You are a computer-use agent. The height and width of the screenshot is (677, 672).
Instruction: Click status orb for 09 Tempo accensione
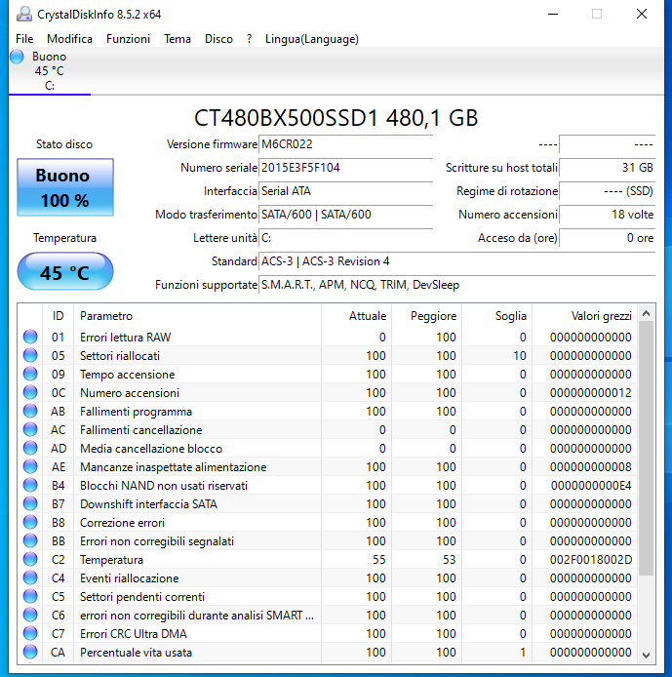[30, 374]
